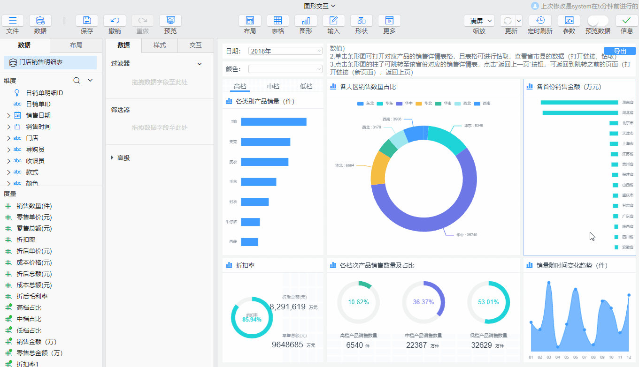Toggle the 东北 legend item in pie chart
This screenshot has width=639, height=367.
coord(366,103)
